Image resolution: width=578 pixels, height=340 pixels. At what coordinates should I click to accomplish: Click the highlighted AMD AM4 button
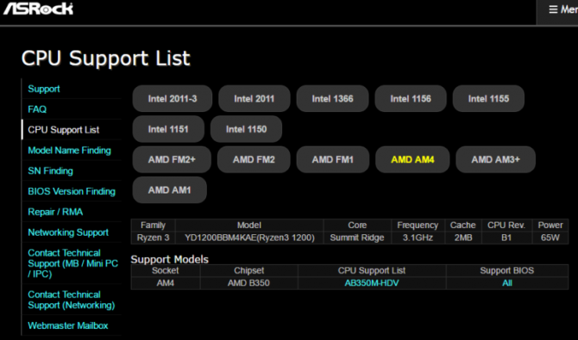(412, 159)
